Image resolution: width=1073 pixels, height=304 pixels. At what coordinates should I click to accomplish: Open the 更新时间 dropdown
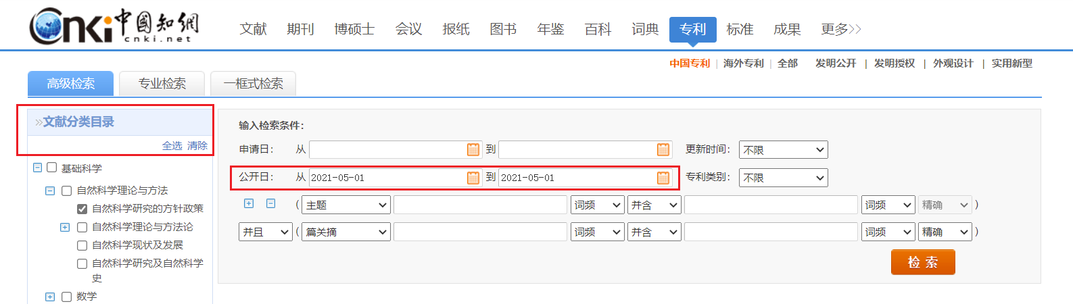[x=784, y=150]
